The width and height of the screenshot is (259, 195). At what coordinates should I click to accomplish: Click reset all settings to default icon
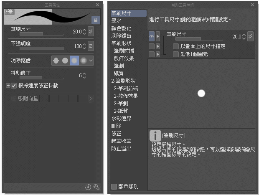click(x=88, y=187)
